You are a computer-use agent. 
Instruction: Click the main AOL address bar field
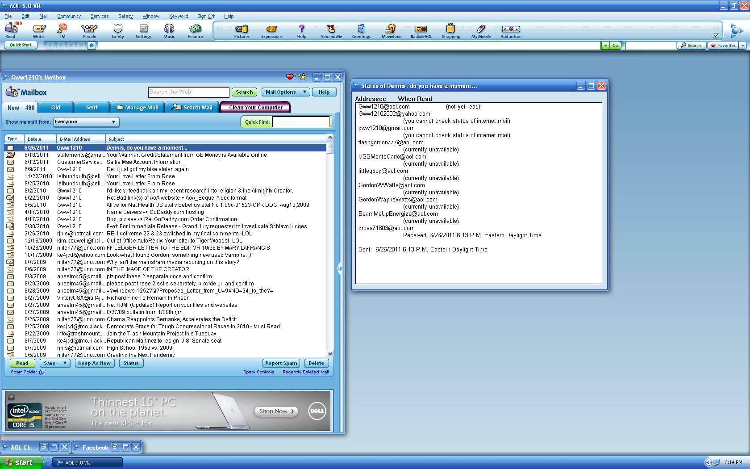[x=349, y=45]
